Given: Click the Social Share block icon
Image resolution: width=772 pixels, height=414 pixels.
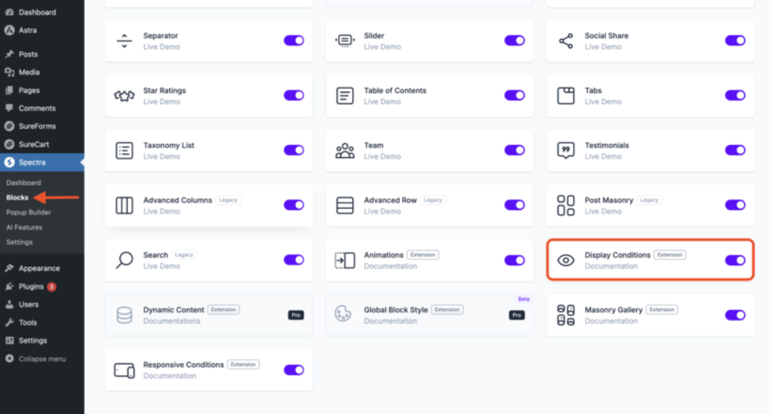Looking at the screenshot, I should [565, 41].
